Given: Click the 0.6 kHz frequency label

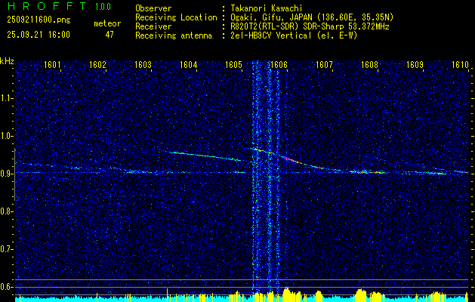Looking at the screenshot, I should pyautogui.click(x=6, y=287).
